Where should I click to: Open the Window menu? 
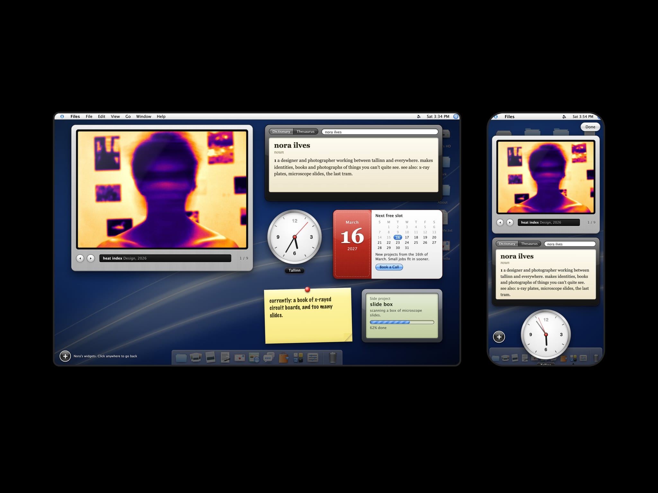pos(144,117)
